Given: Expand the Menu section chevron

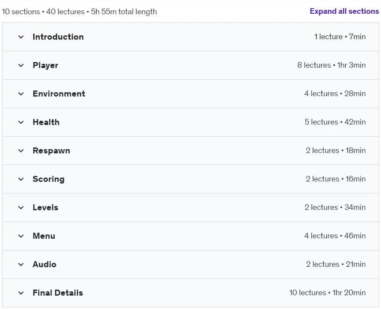Looking at the screenshot, I should (21, 236).
